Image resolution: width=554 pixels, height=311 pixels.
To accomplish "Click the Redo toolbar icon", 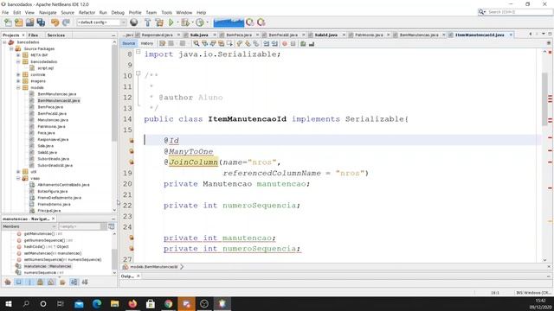I will coord(66,22).
